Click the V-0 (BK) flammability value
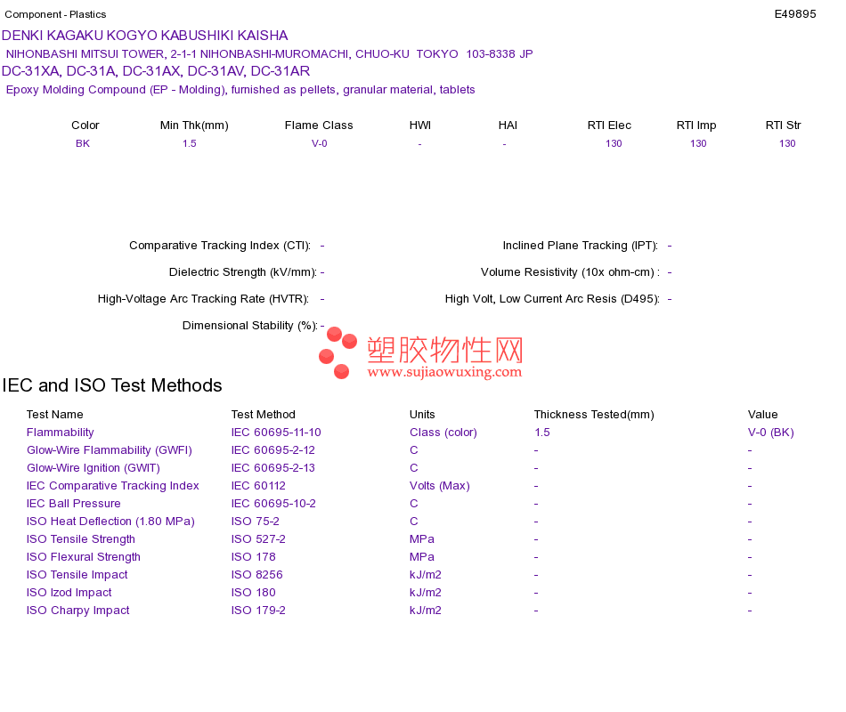This screenshot has height=712, width=846. pyautogui.click(x=771, y=432)
